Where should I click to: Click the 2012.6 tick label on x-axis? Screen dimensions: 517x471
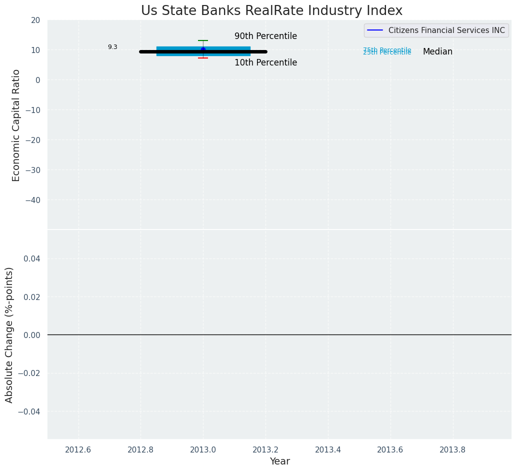[78, 449]
